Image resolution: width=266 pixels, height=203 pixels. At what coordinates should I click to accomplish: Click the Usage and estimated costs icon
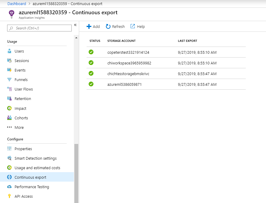click(9, 168)
